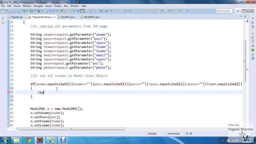This screenshot has width=256, height=144.
Task: Click the Open Perspective icon
Action: [x=238, y=11]
